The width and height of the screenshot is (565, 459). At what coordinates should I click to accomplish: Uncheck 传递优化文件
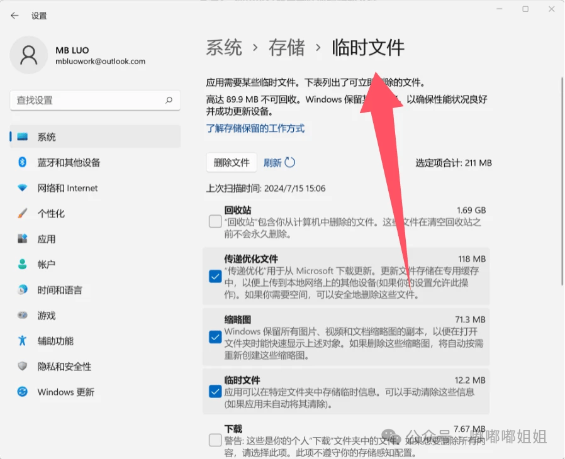pos(215,276)
